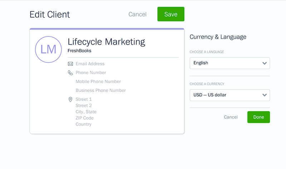Image resolution: width=286 pixels, height=169 pixels.
Task: Cancel the Currency & Language panel
Action: coord(231,117)
